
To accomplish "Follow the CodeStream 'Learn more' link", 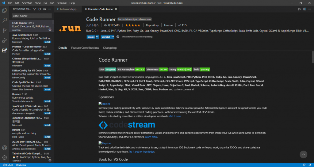I will pyautogui.click(x=151, y=137).
